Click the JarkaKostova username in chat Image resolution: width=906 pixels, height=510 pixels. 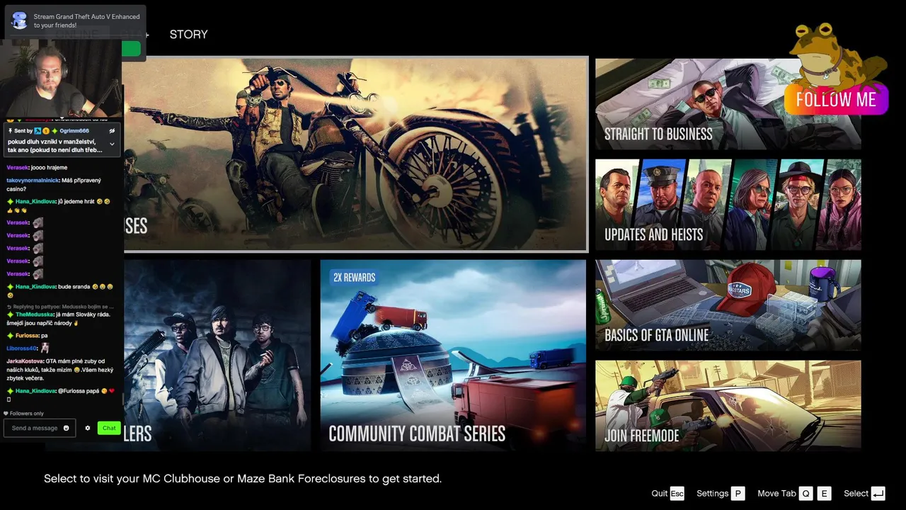25,361
